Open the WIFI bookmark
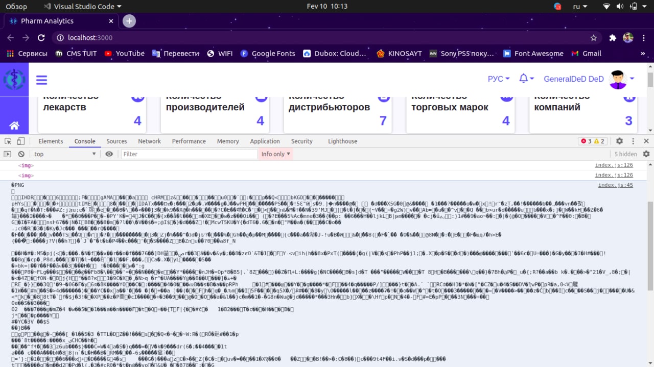654x367 pixels. pyautogui.click(x=220, y=54)
